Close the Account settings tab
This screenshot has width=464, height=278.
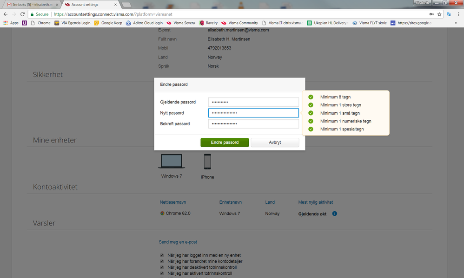coord(115,5)
